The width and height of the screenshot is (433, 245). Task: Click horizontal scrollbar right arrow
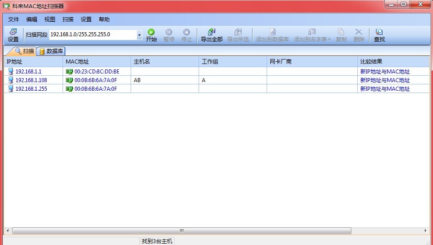point(426,230)
